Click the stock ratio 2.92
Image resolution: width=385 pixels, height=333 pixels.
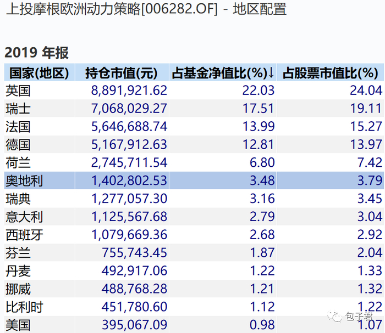[370, 235]
